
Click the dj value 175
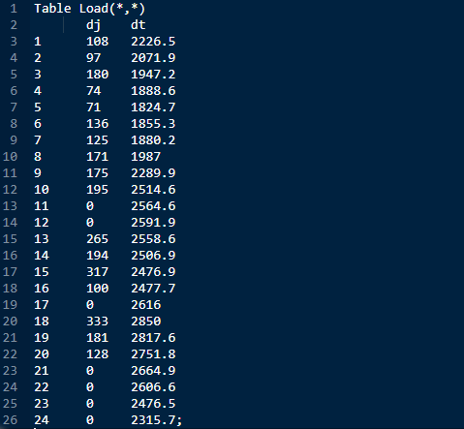[x=97, y=173]
